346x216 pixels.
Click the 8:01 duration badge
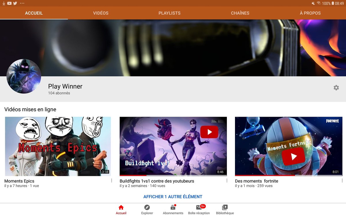pos(336,172)
